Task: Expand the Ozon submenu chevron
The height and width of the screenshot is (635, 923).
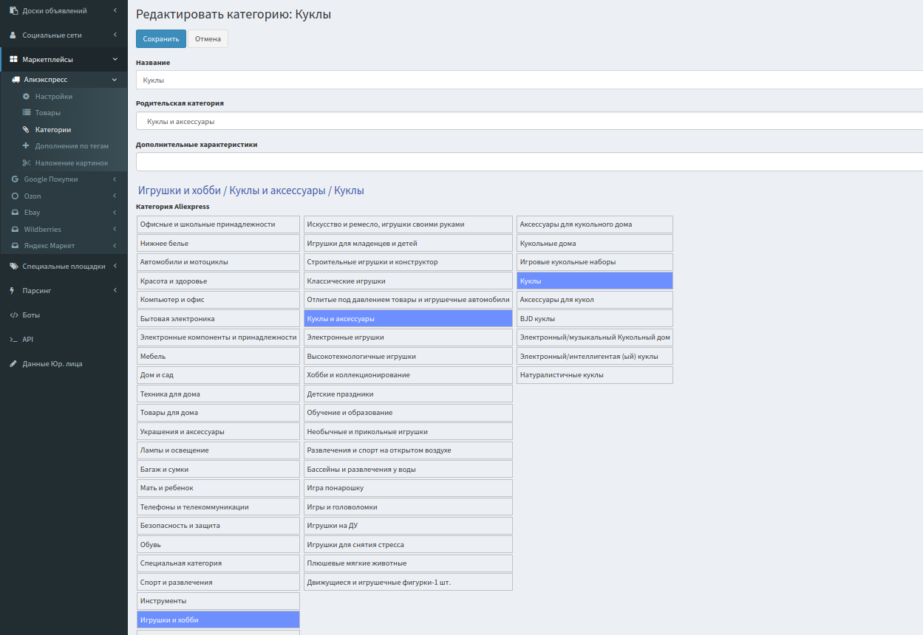Action: (x=115, y=196)
